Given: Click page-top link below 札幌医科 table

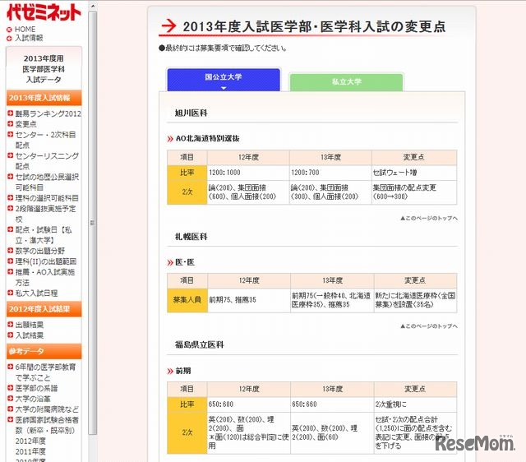Looking at the screenshot, I should 429,326.
